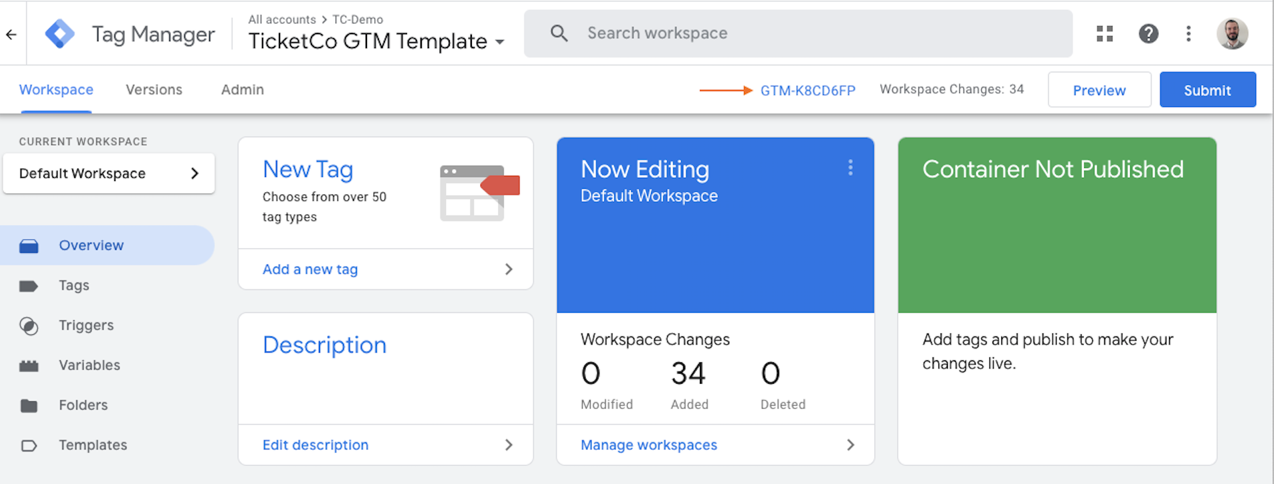Click the GTM-K8CD6FP container ID link

(x=807, y=91)
